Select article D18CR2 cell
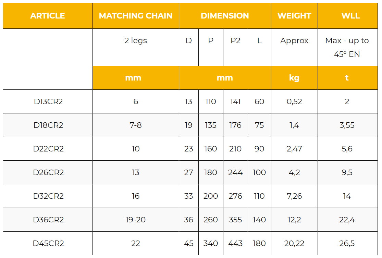The width and height of the screenshot is (382, 258). point(48,125)
